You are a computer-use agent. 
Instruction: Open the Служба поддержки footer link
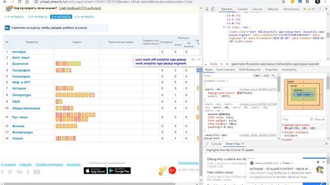coord(49,164)
